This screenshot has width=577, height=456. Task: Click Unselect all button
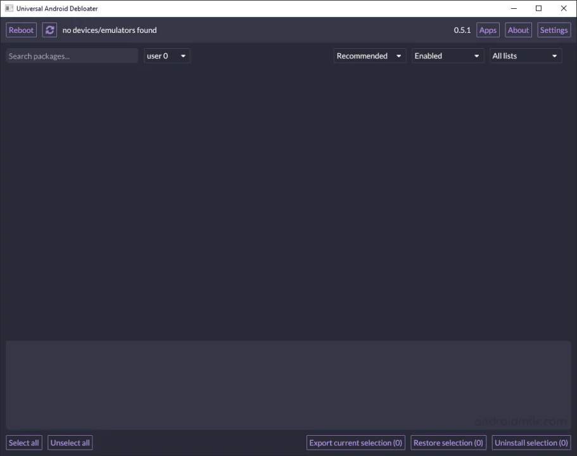point(70,443)
